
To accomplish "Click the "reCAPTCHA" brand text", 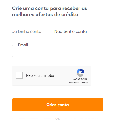I will click(80, 79).
